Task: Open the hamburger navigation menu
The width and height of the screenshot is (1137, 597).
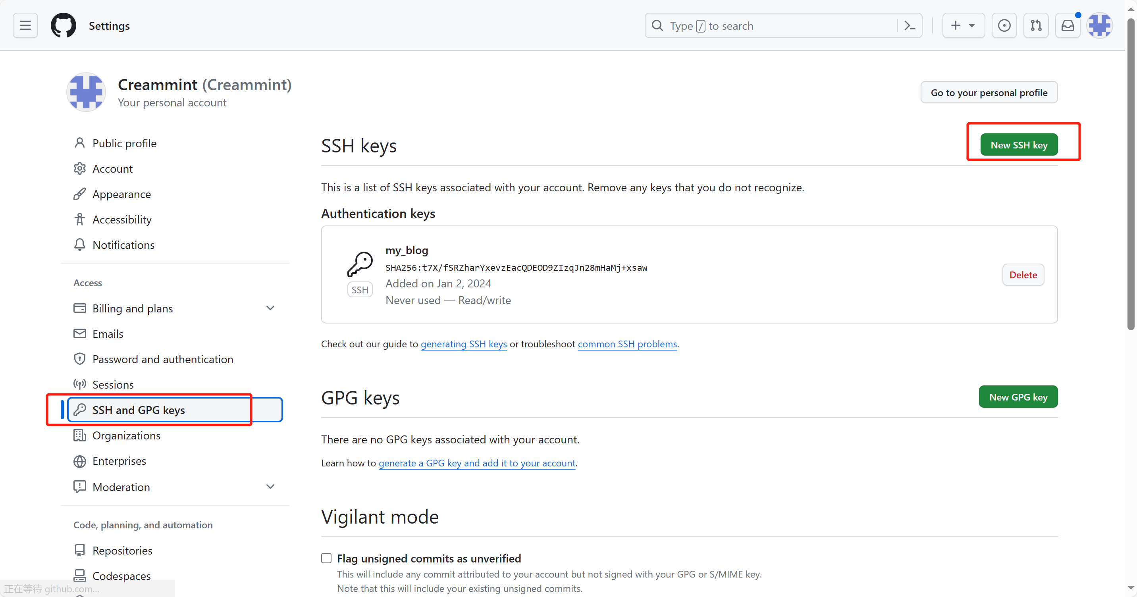Action: click(x=25, y=25)
